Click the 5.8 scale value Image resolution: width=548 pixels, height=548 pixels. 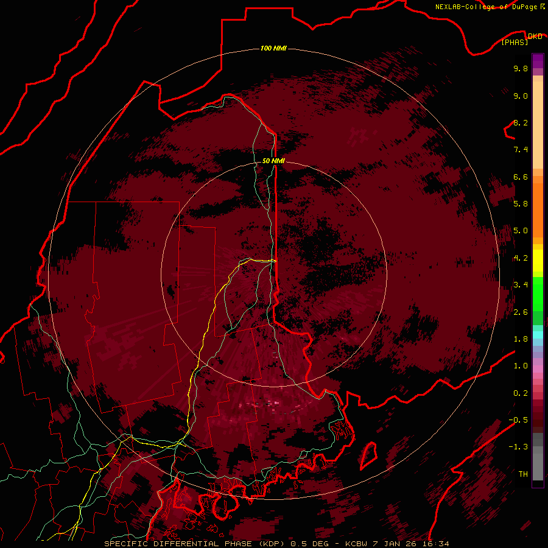coord(521,203)
